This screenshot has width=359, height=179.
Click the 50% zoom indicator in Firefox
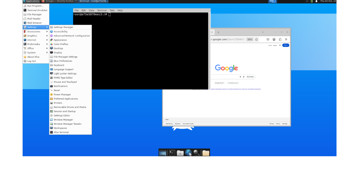250,39
